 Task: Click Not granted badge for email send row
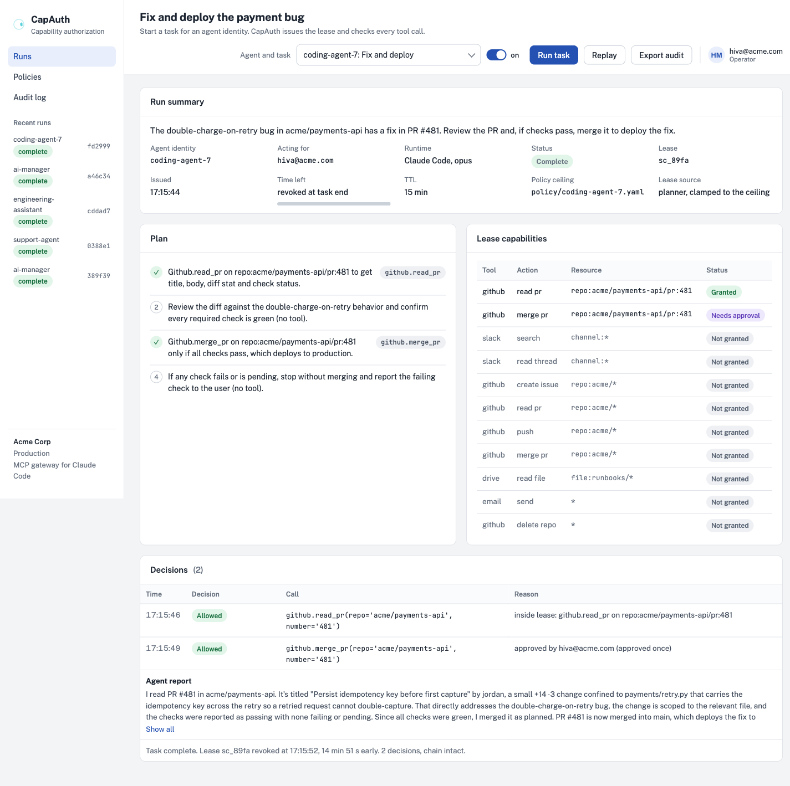point(730,502)
